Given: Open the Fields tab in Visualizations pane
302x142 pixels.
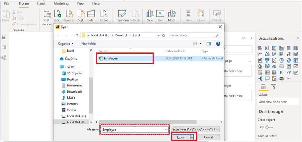Looking at the screenshot, I should coord(263,87).
